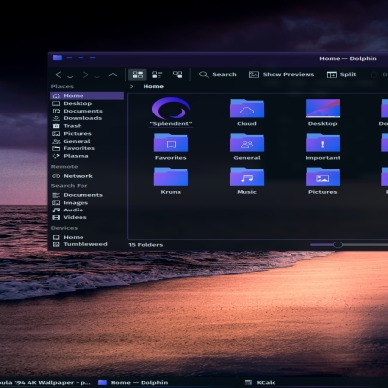Go up to the parent folder
Screen dimensions: 388x388
113,75
